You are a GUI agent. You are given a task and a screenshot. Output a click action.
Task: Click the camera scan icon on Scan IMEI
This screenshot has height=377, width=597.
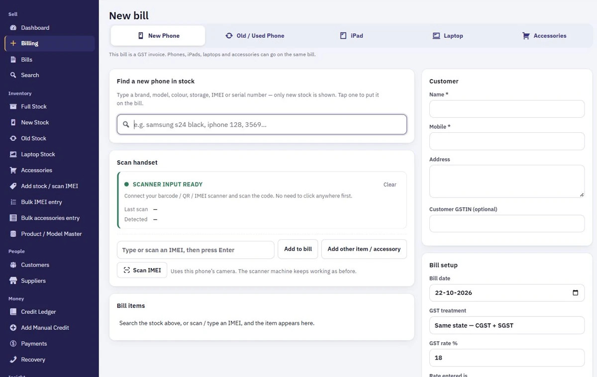pyautogui.click(x=127, y=270)
